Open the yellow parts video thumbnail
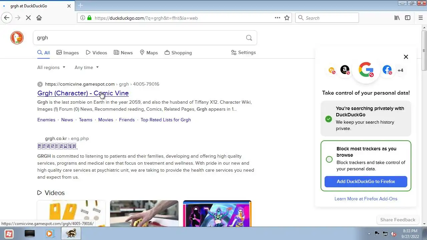 71,213
